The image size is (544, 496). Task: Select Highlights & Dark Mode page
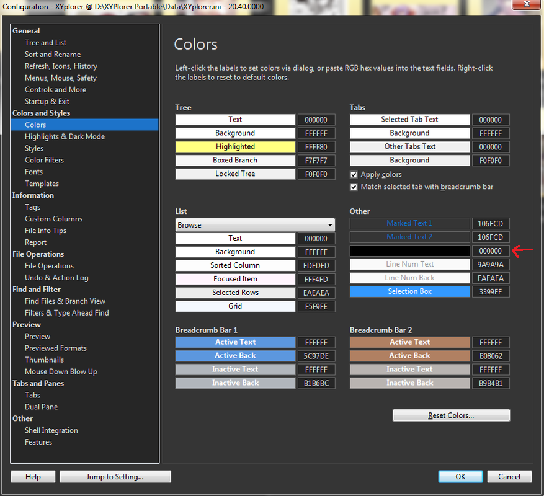pyautogui.click(x=65, y=136)
